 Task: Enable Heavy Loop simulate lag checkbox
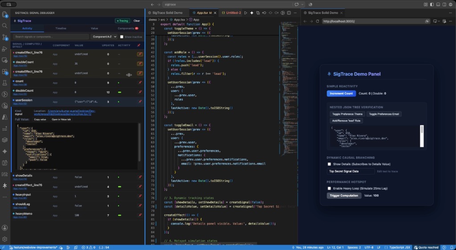coord(329,189)
